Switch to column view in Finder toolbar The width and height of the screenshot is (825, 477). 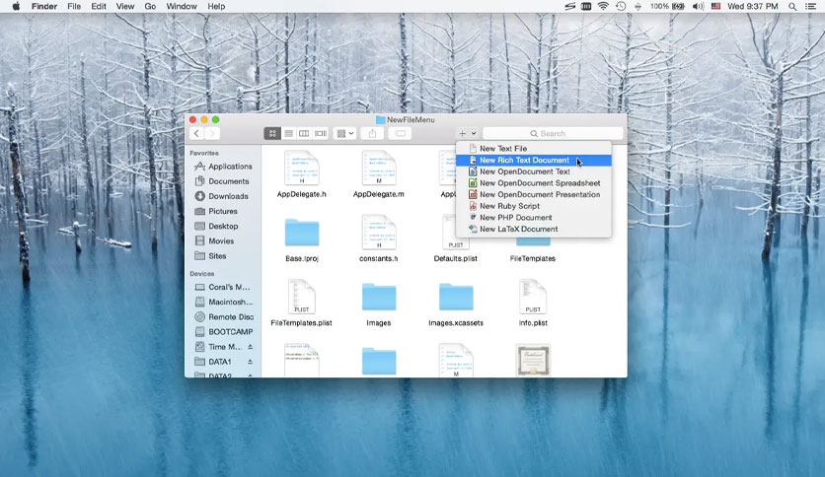(304, 133)
